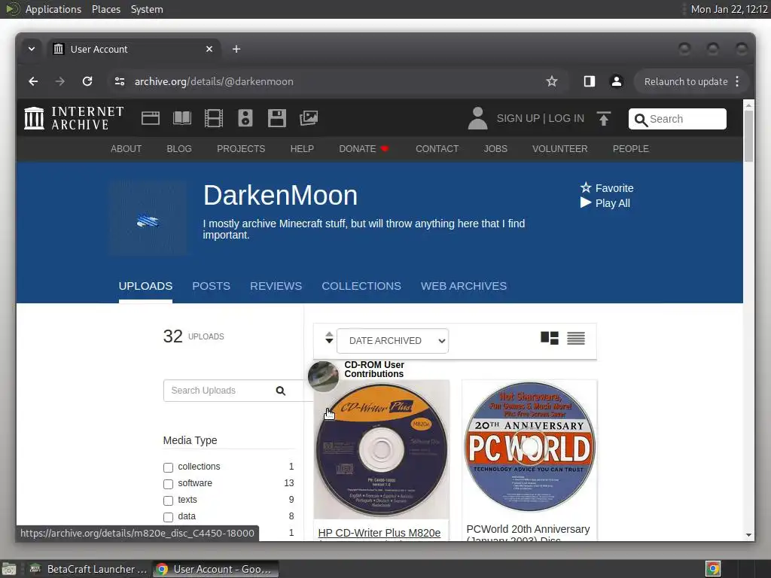Image resolution: width=771 pixels, height=578 pixels.
Task: Switch to the Reviews tab
Action: click(x=276, y=286)
